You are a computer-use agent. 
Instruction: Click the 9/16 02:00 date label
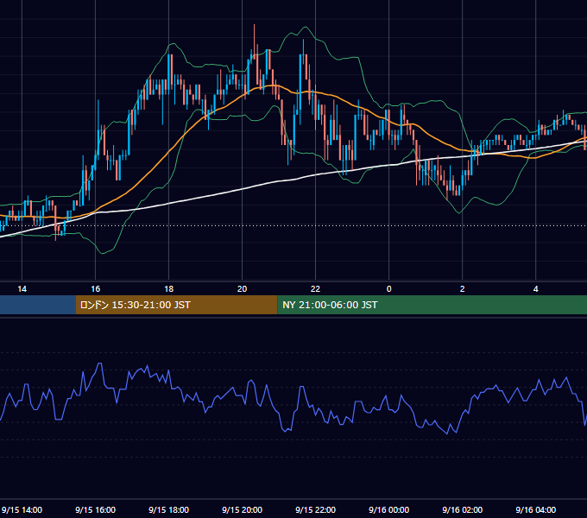point(463,509)
